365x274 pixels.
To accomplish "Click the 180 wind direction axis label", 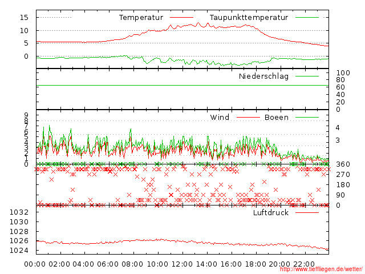I will pos(343,185).
